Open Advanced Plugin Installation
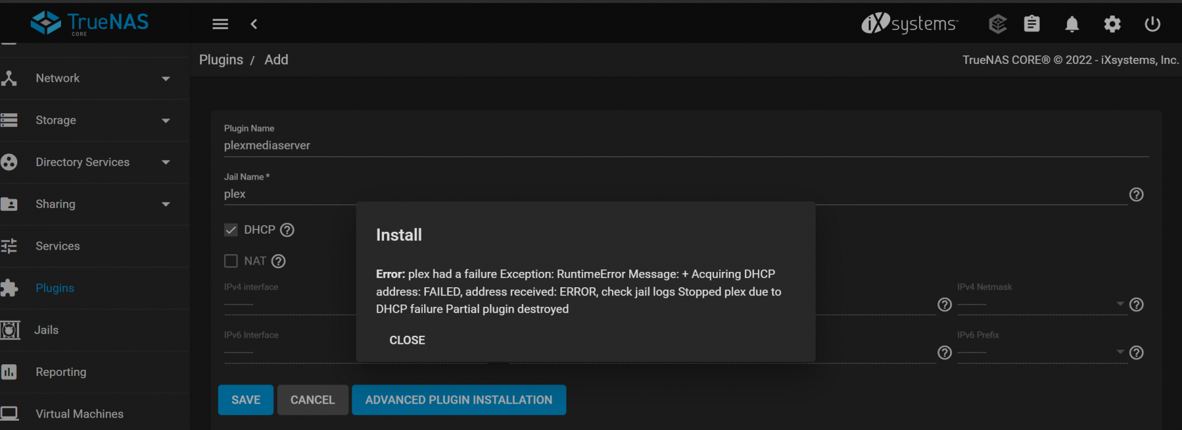 coord(459,400)
